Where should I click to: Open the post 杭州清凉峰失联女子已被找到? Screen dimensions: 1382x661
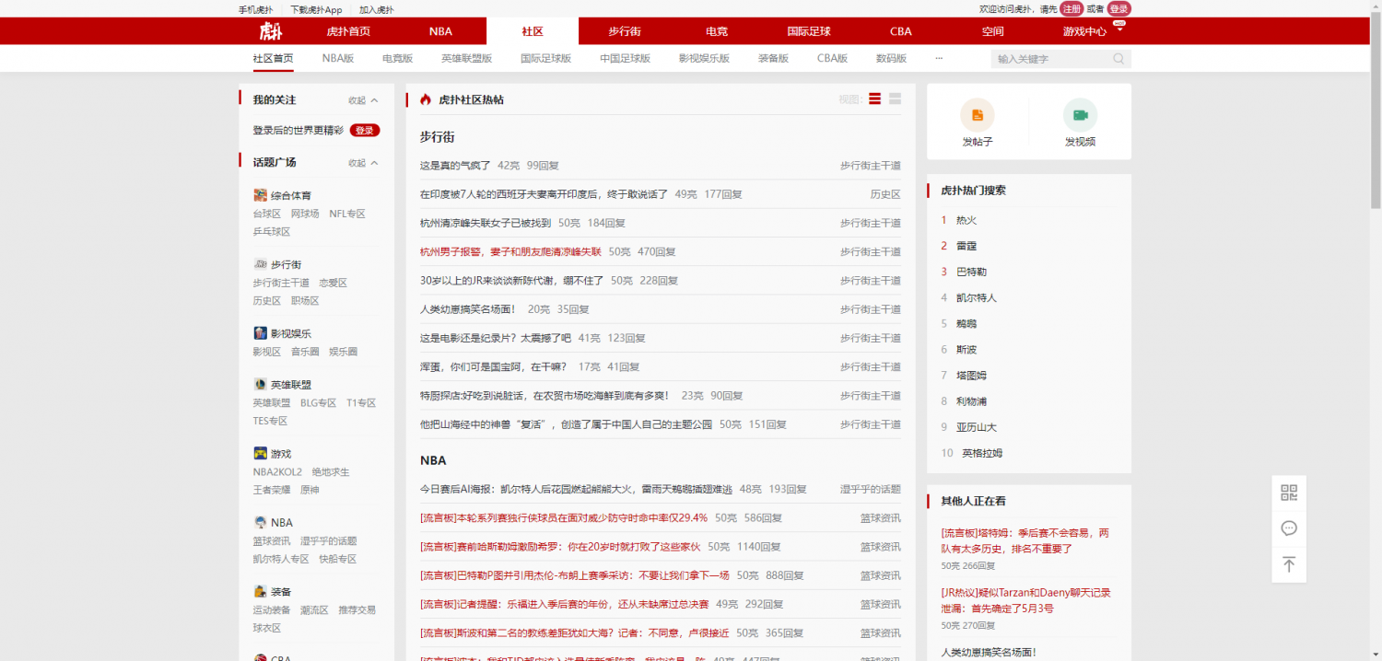[486, 223]
